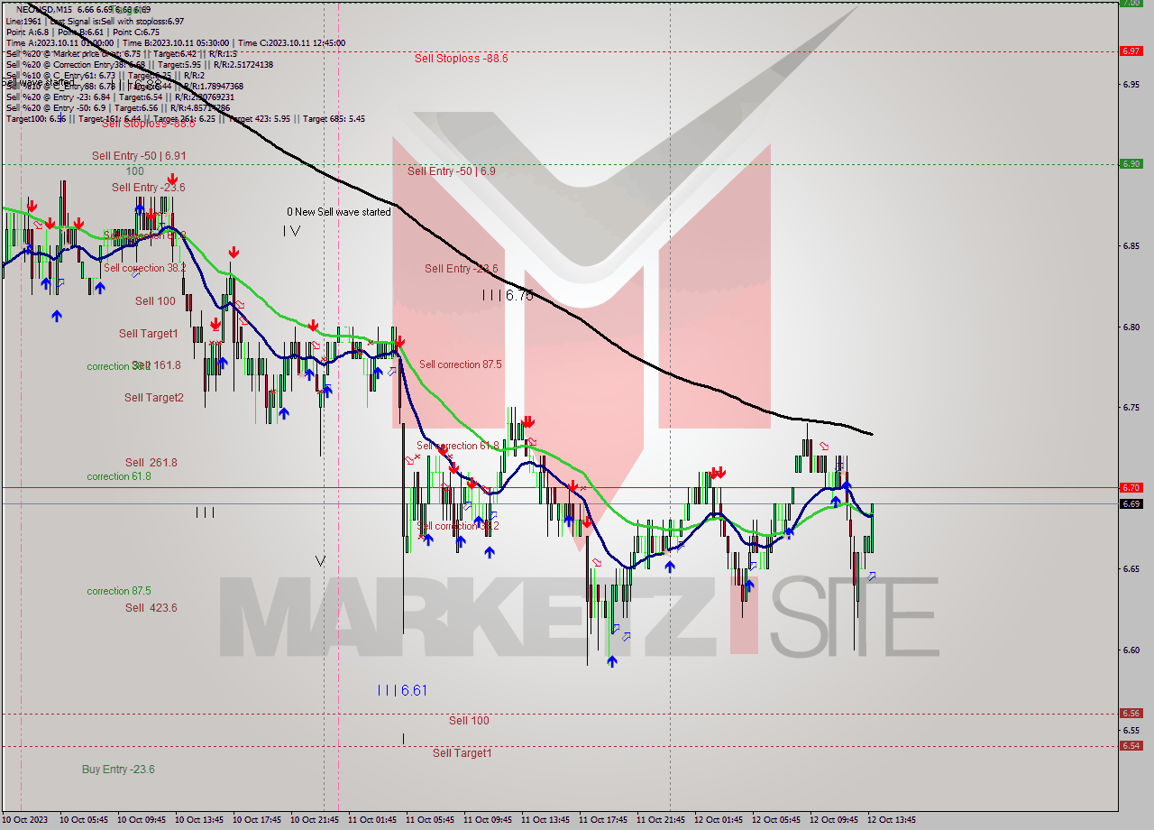Click the '10 Oct 21:45' time axis label
Screen dimensions: 1154x830
pos(314,820)
